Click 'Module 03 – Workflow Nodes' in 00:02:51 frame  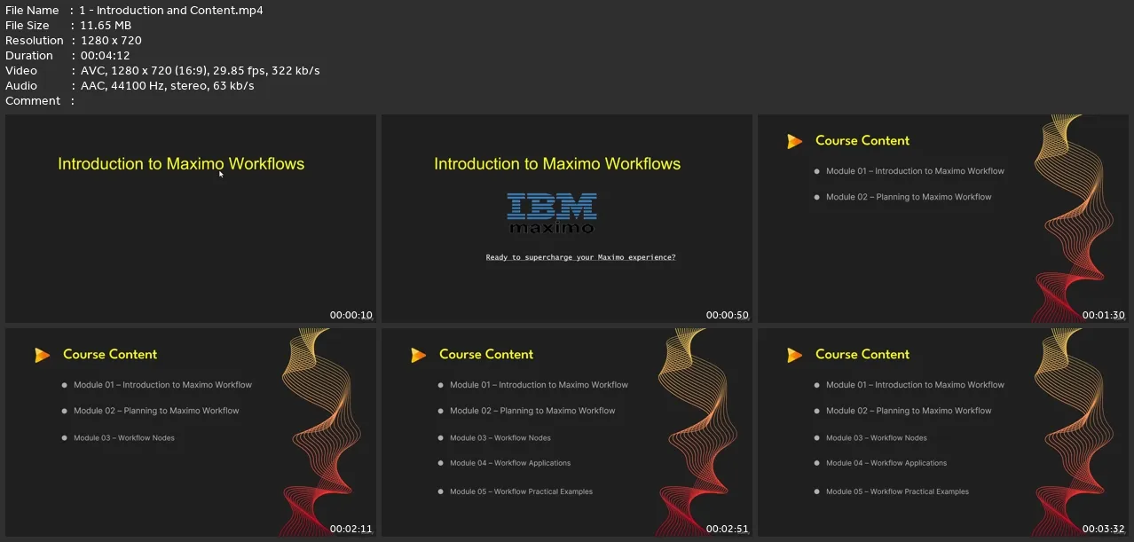pyautogui.click(x=500, y=438)
